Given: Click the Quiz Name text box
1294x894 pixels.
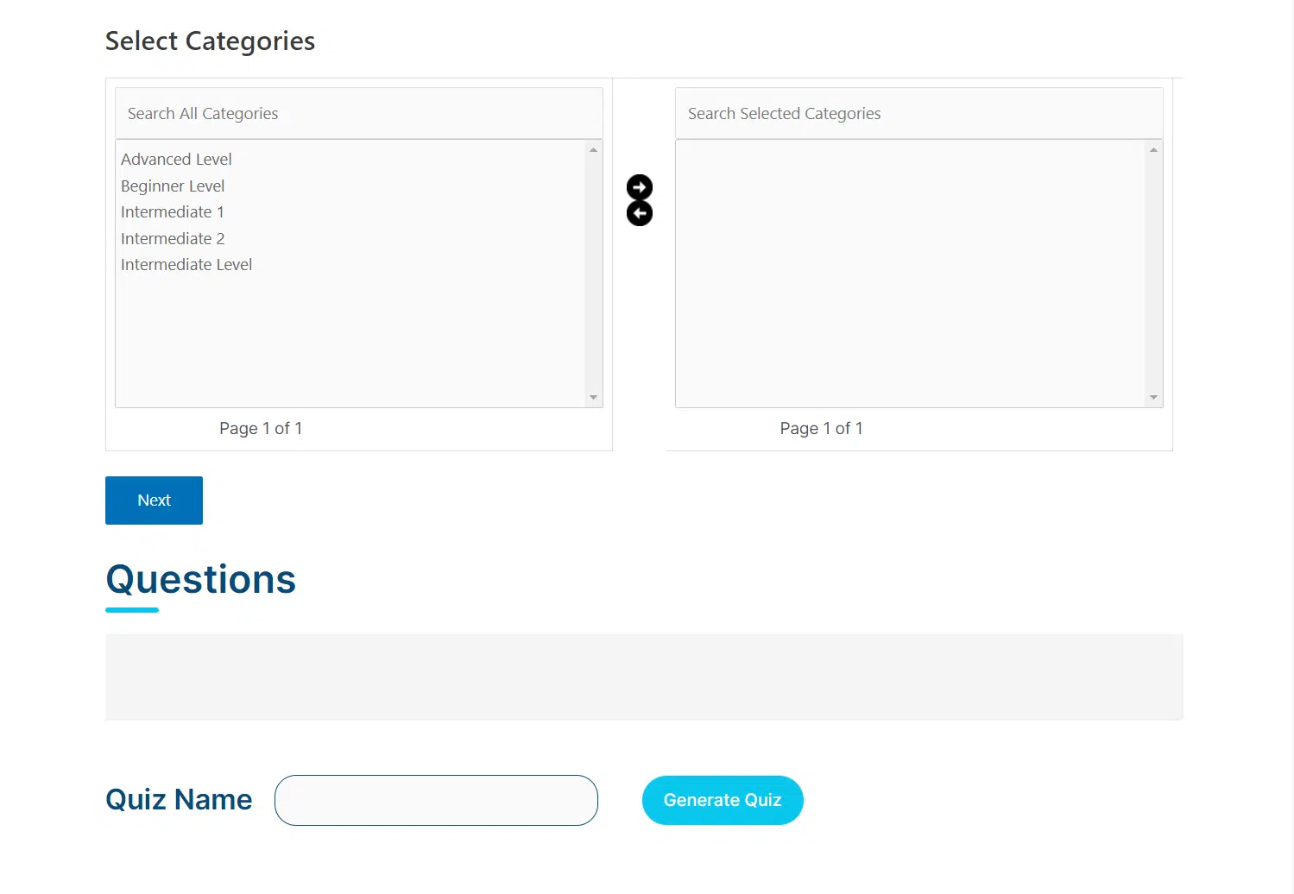Looking at the screenshot, I should (436, 800).
